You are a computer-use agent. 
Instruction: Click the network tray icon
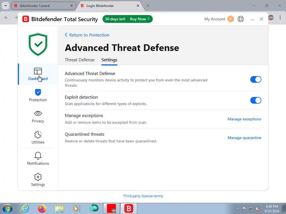[x=251, y=209]
